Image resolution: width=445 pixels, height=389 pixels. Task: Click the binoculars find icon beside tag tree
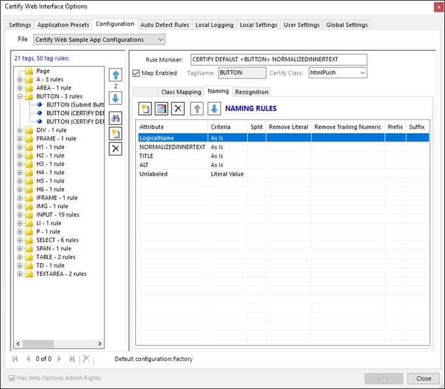click(115, 118)
